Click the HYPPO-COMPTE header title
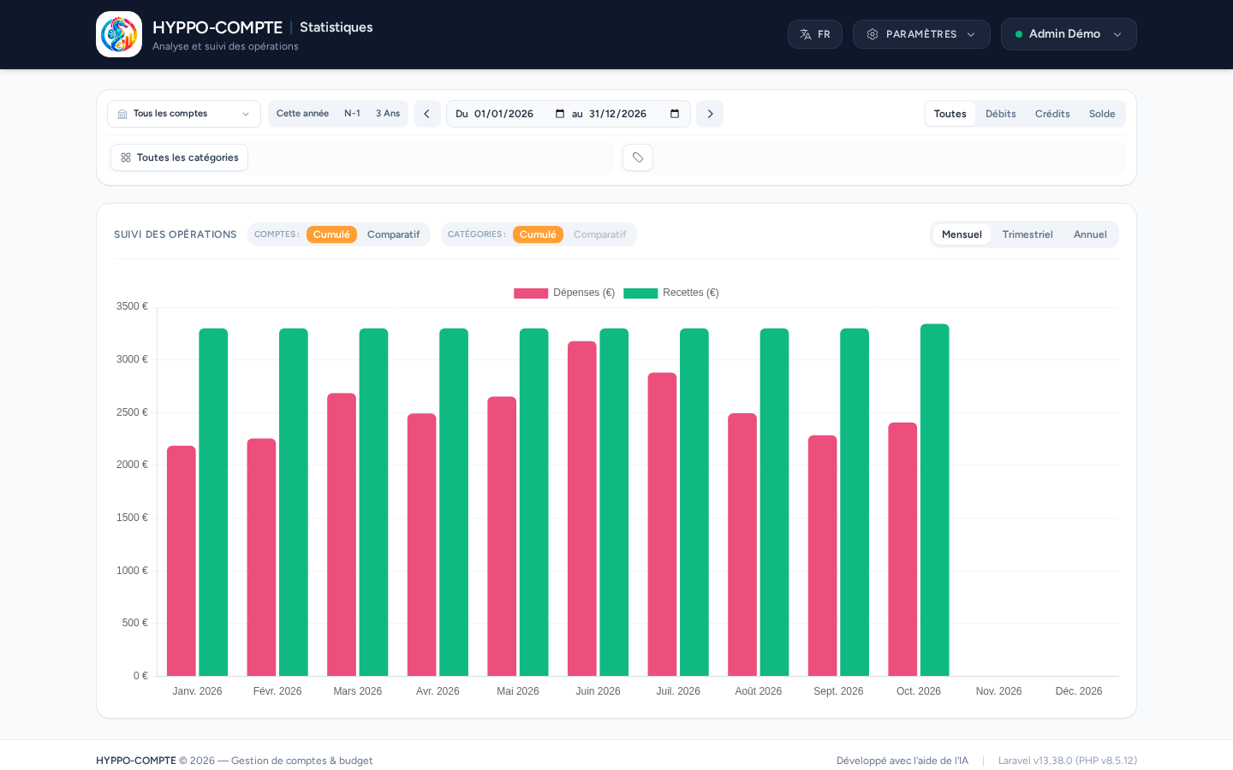The width and height of the screenshot is (1233, 770). 217,27
